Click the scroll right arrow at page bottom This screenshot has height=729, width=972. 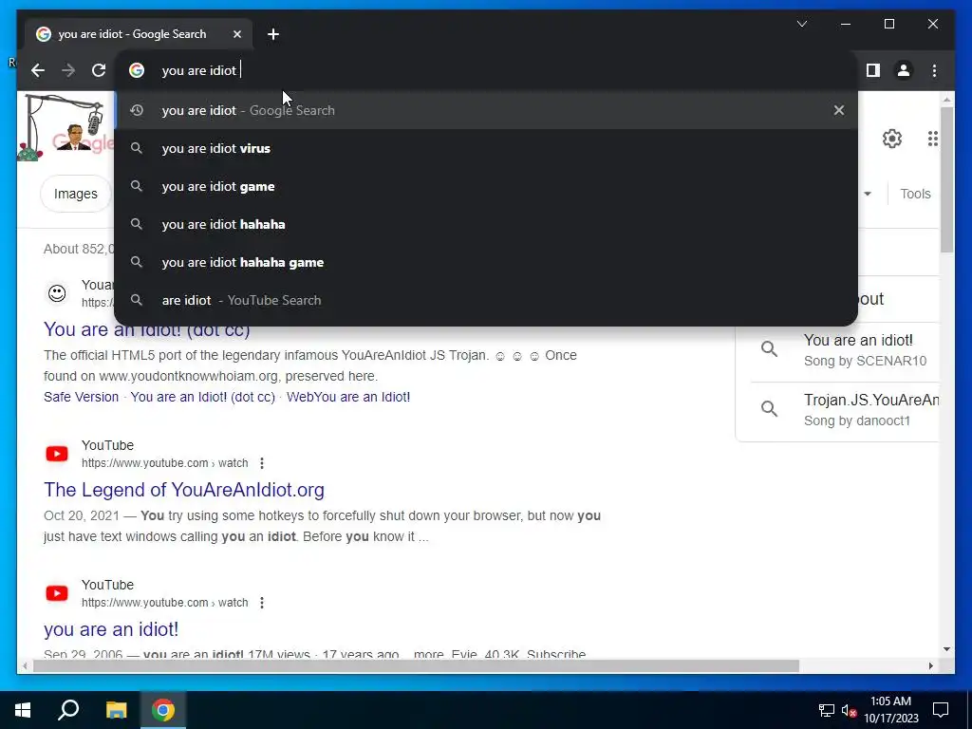pos(930,666)
